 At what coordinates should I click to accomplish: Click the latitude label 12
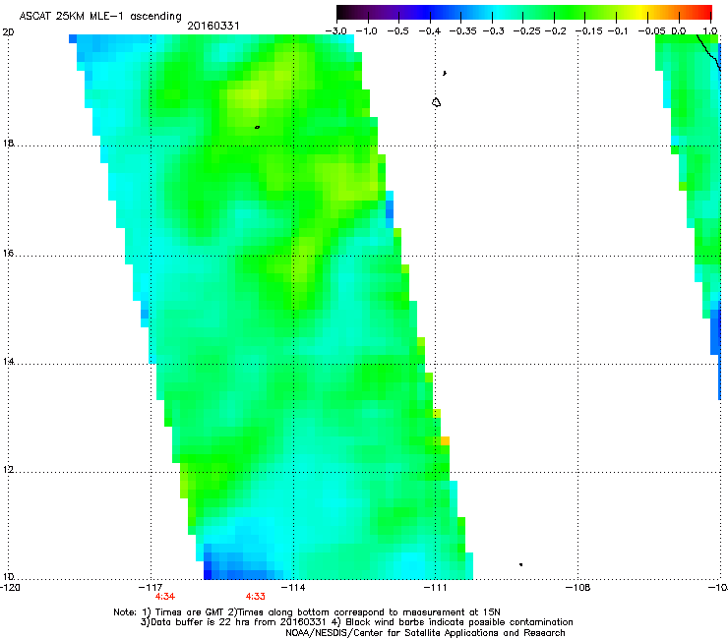pyautogui.click(x=8, y=469)
